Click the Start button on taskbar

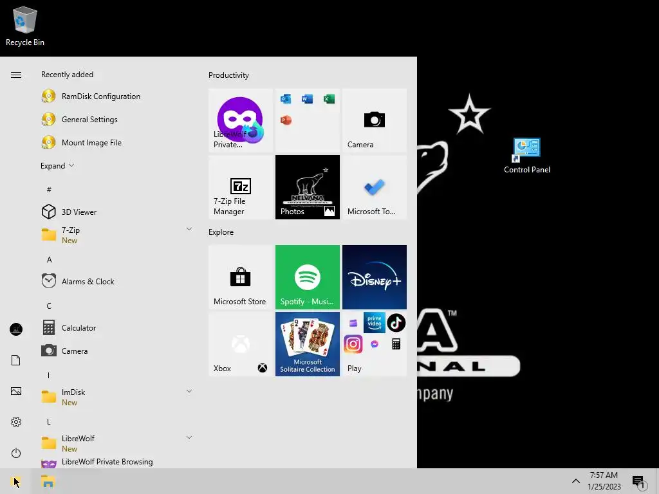[16, 481]
